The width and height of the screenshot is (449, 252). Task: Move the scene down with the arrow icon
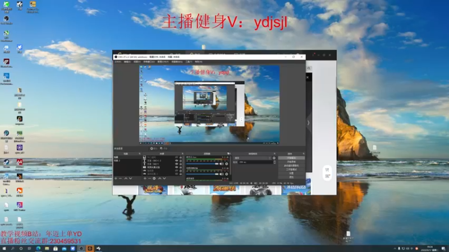coord(131,178)
